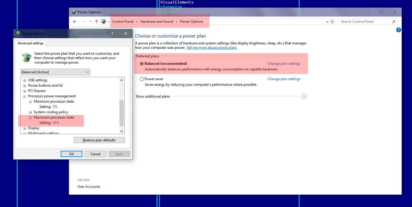Click the tree scrollbar down arrow
Viewport: 412px width, 207px height.
click(x=121, y=131)
